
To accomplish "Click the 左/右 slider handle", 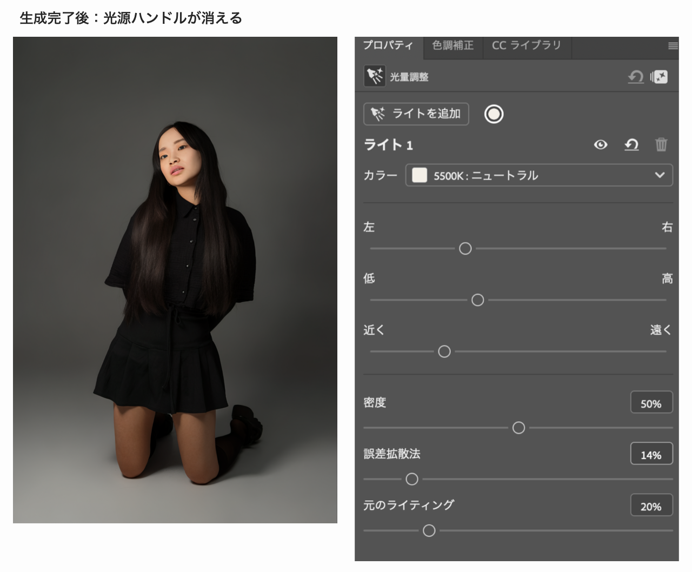I will pos(465,249).
